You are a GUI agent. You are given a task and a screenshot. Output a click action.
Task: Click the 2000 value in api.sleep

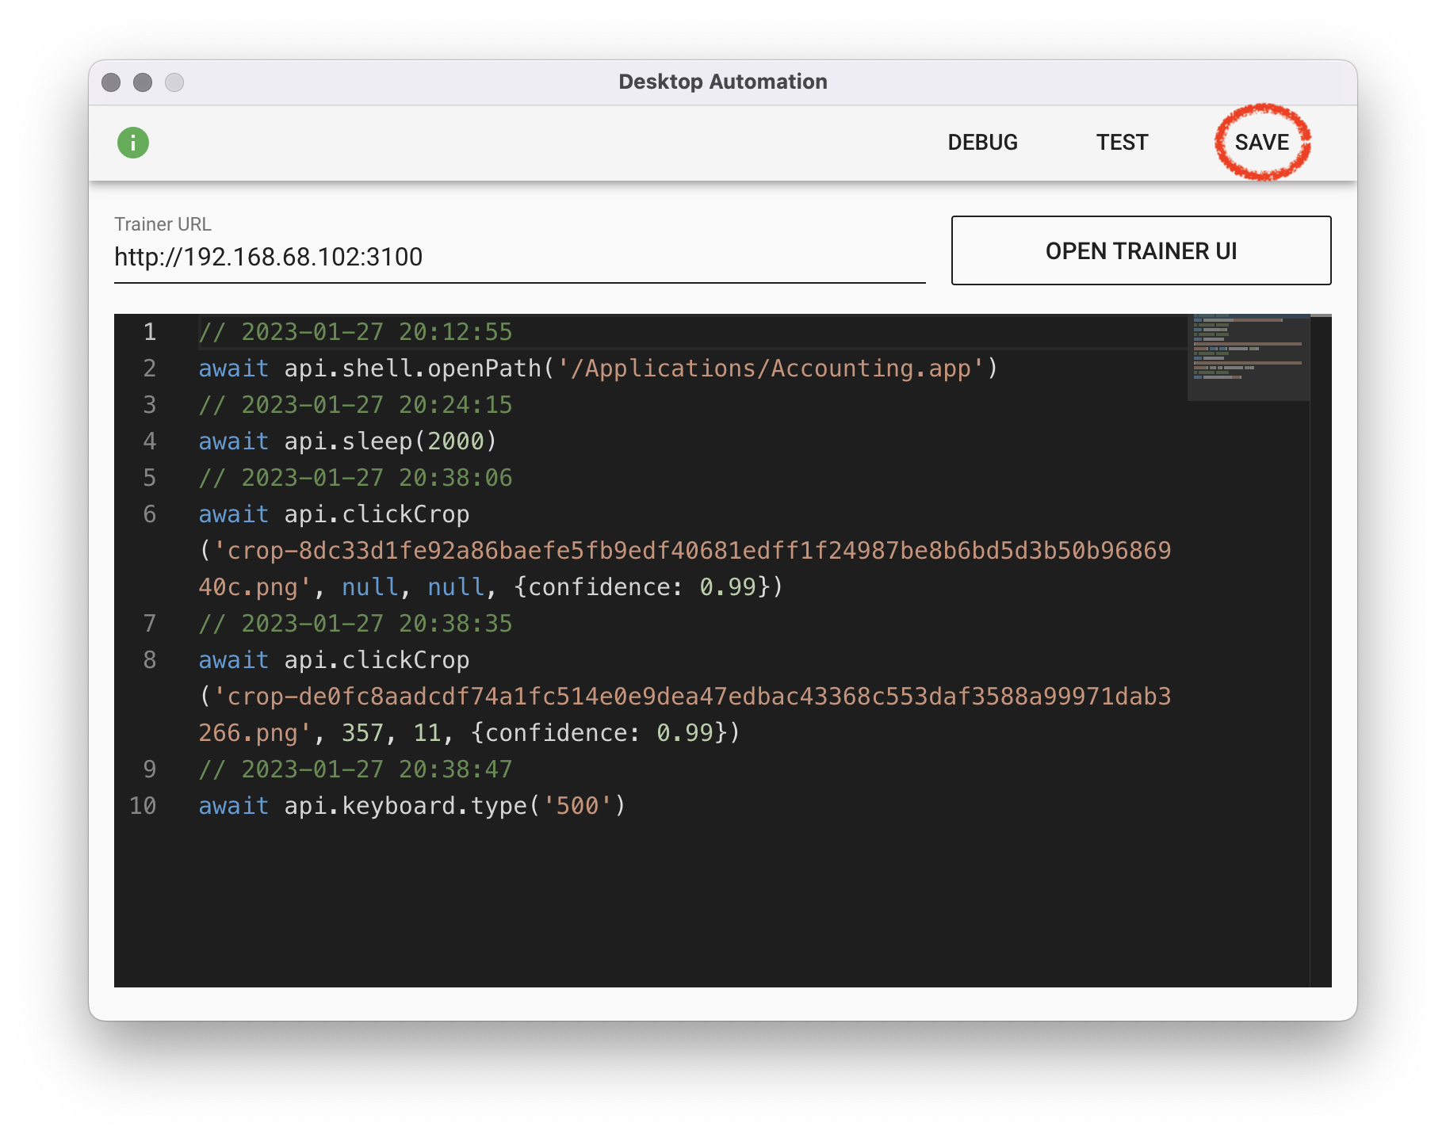point(455,441)
